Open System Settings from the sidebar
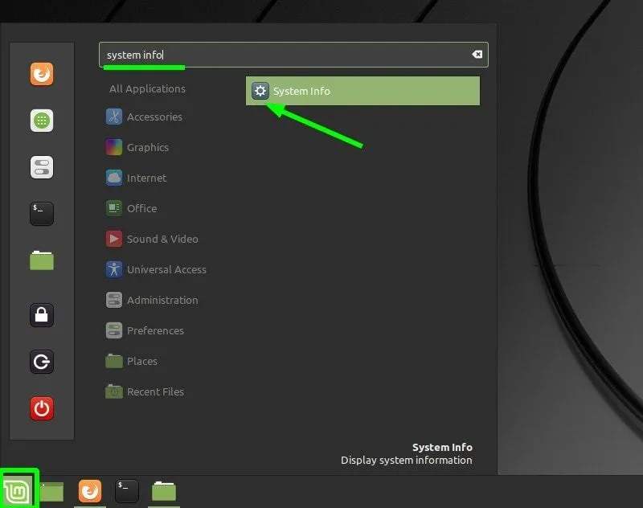 [x=42, y=167]
